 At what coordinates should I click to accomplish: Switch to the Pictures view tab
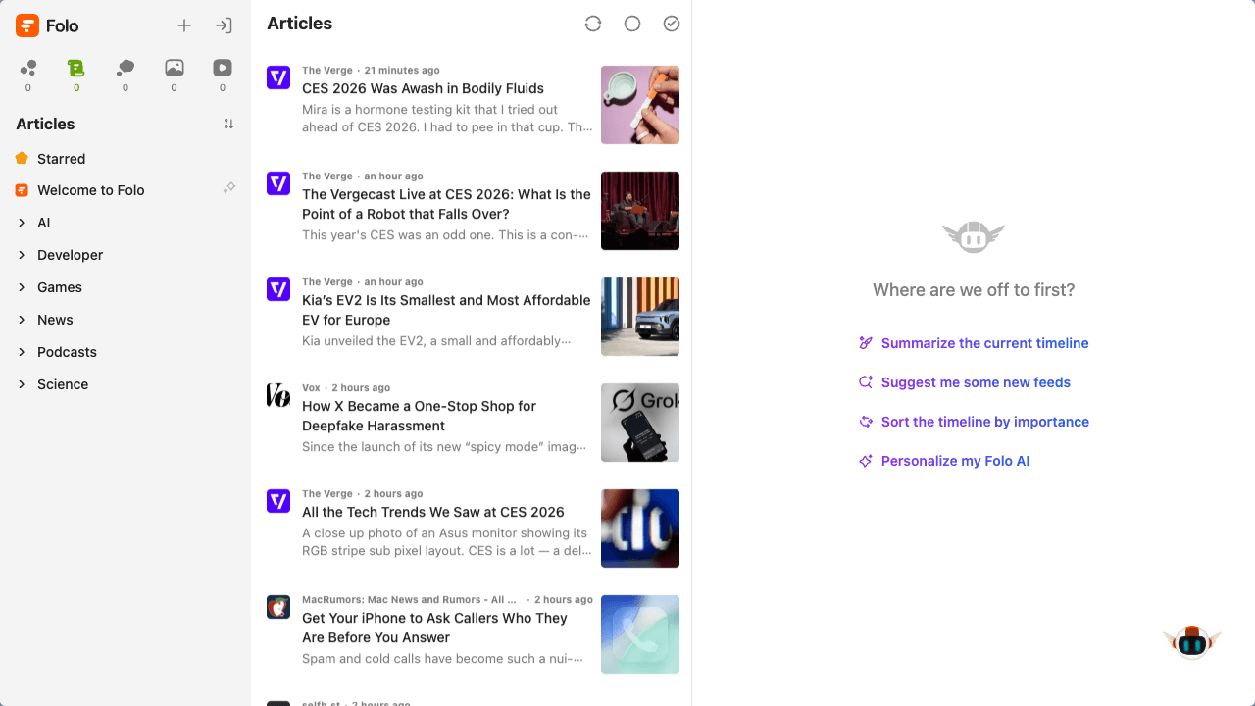coord(175,75)
